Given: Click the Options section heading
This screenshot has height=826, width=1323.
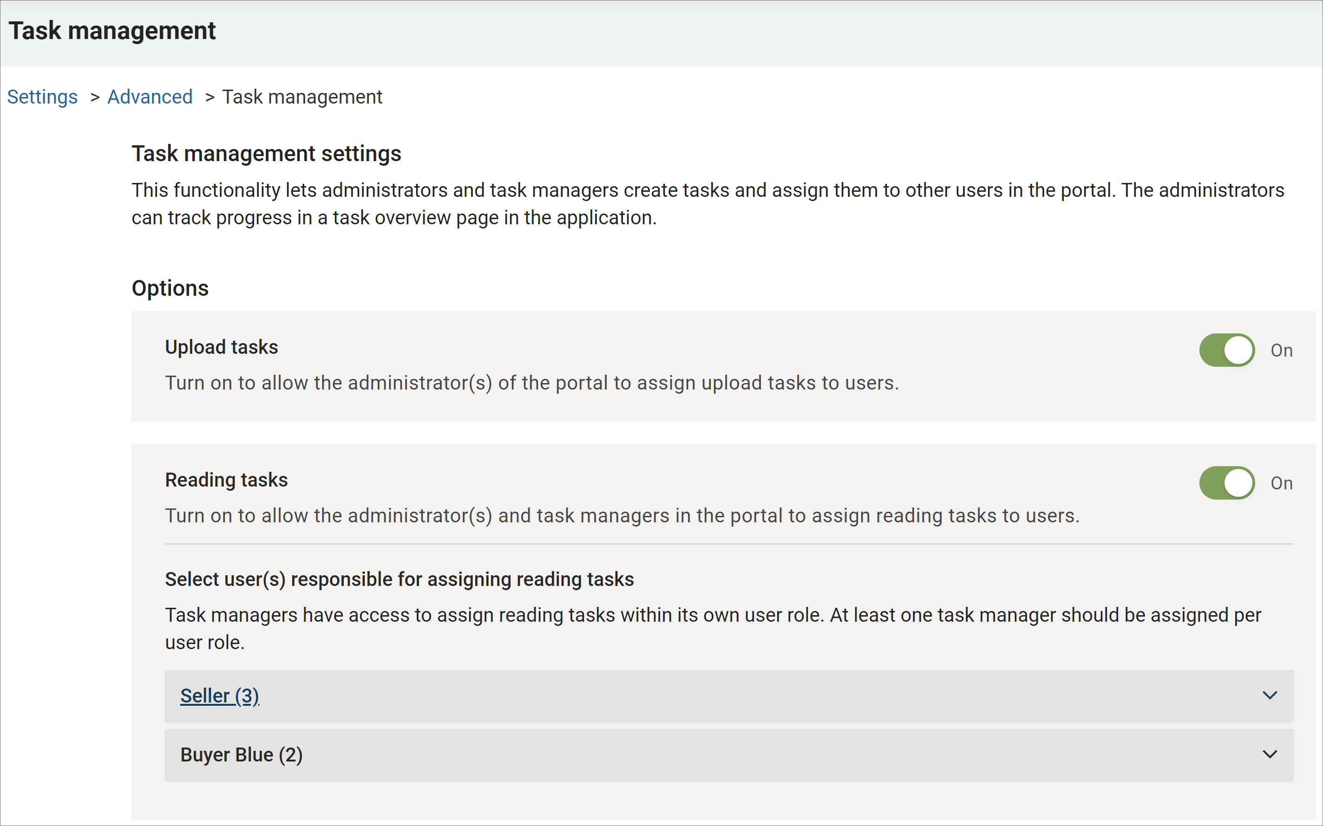Looking at the screenshot, I should point(170,288).
